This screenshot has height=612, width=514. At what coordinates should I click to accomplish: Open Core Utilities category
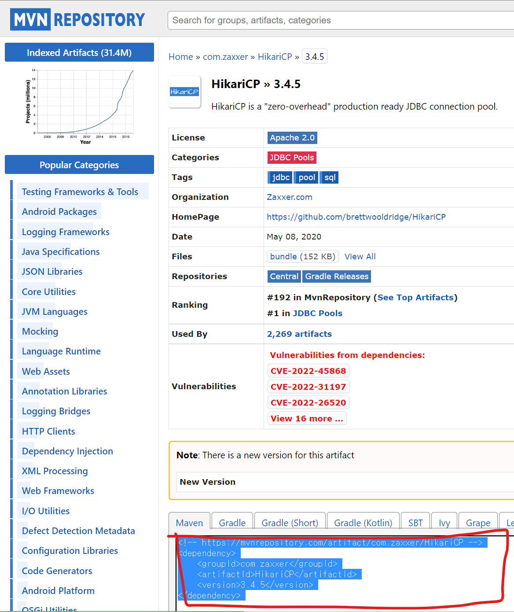(x=49, y=292)
